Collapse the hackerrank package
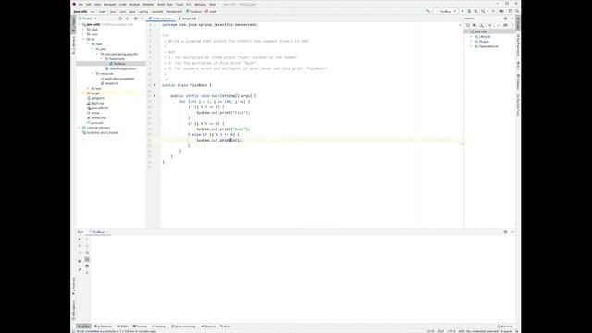 coord(102,59)
